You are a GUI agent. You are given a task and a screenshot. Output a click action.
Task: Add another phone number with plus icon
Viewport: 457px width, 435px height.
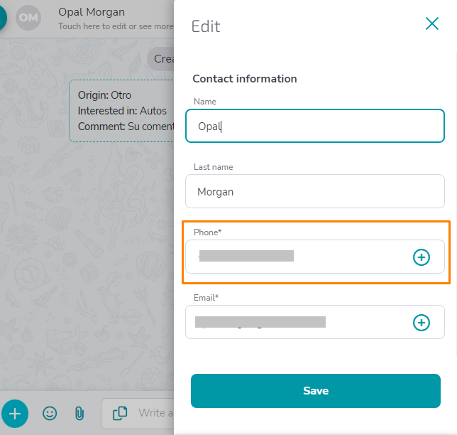click(421, 257)
